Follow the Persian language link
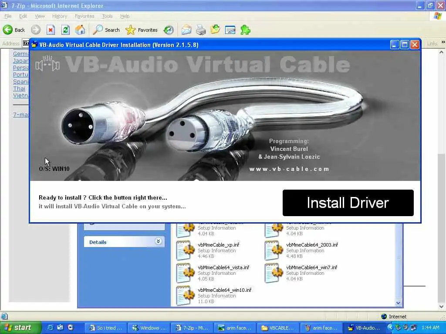This screenshot has width=446, height=334. [x=21, y=67]
